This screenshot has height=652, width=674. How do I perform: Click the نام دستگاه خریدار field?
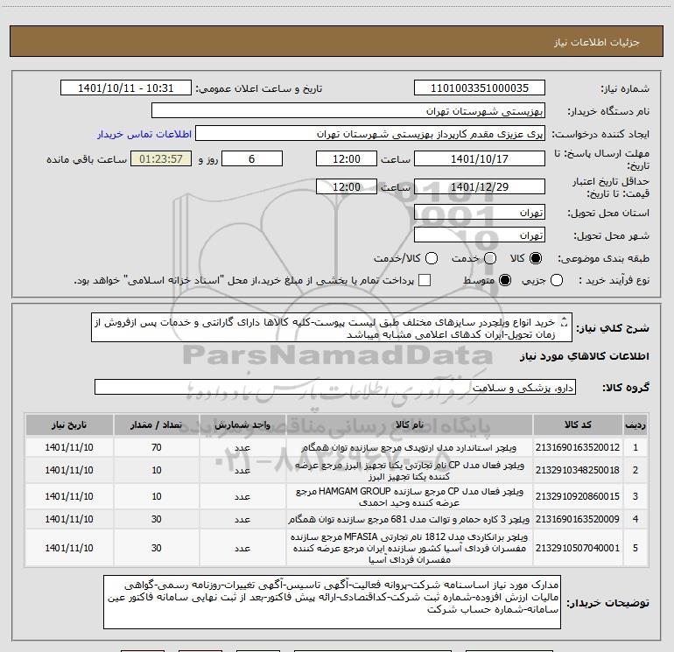(x=348, y=111)
